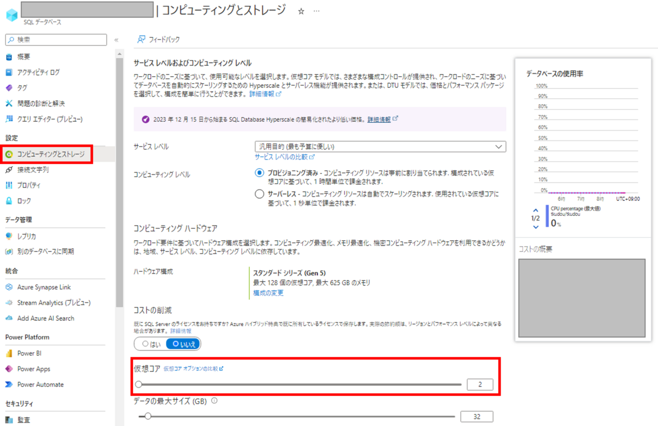The image size is (658, 426).
Task: Click the data max size field showing 32
Action: coord(476,417)
